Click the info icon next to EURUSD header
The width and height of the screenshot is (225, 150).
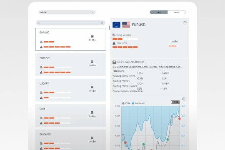tap(185, 23)
